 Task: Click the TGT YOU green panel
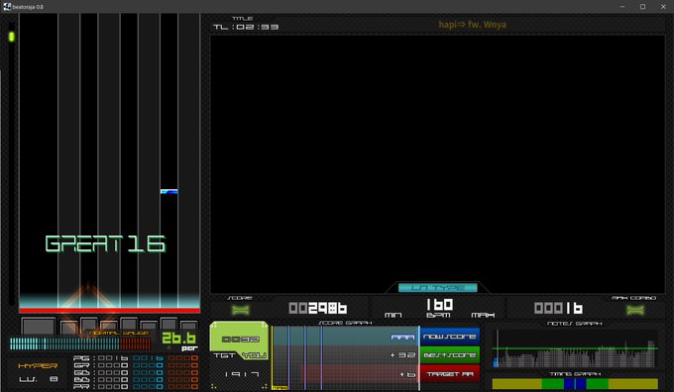click(x=239, y=341)
